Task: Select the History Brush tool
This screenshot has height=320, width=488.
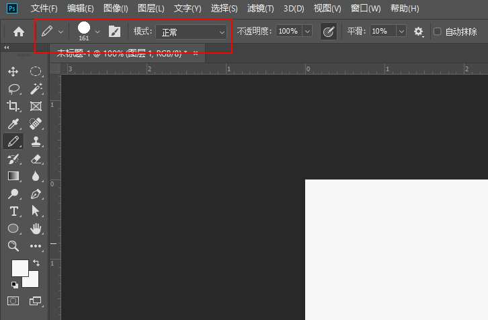Action: coord(13,159)
